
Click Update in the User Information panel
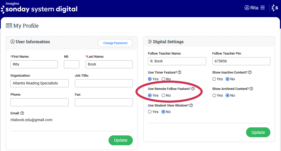[x=121, y=140]
